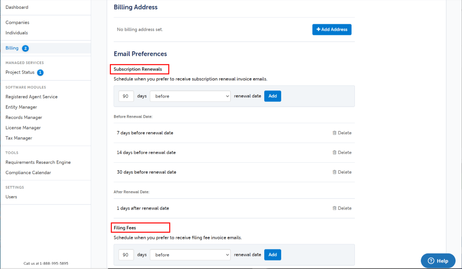Open before/after dropdown under Filing Fees

pos(190,255)
